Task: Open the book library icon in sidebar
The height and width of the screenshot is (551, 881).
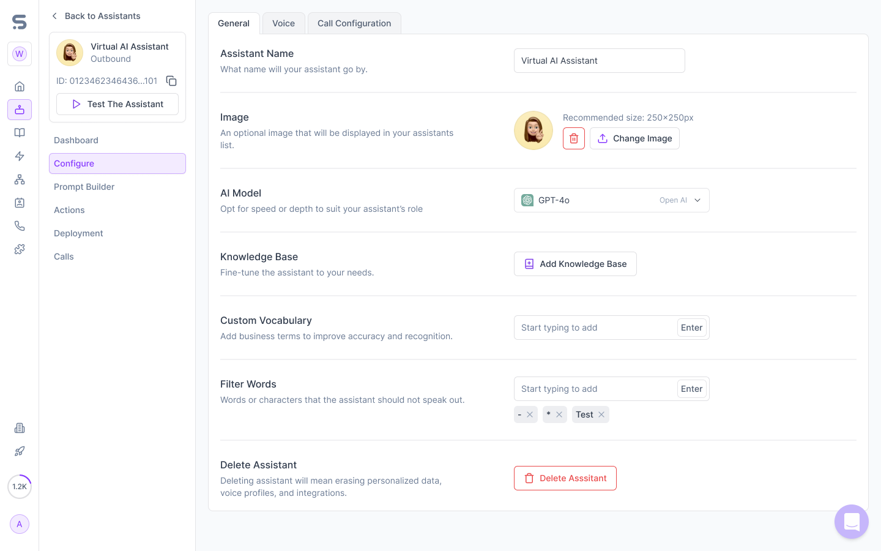Action: click(x=20, y=133)
